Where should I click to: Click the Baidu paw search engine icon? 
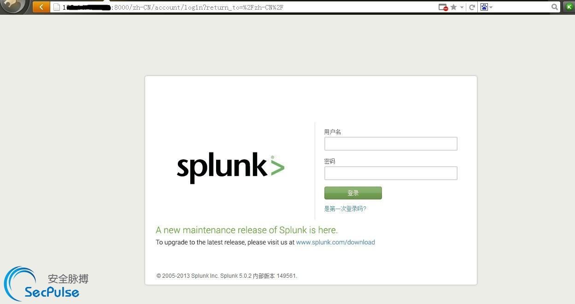point(484,7)
